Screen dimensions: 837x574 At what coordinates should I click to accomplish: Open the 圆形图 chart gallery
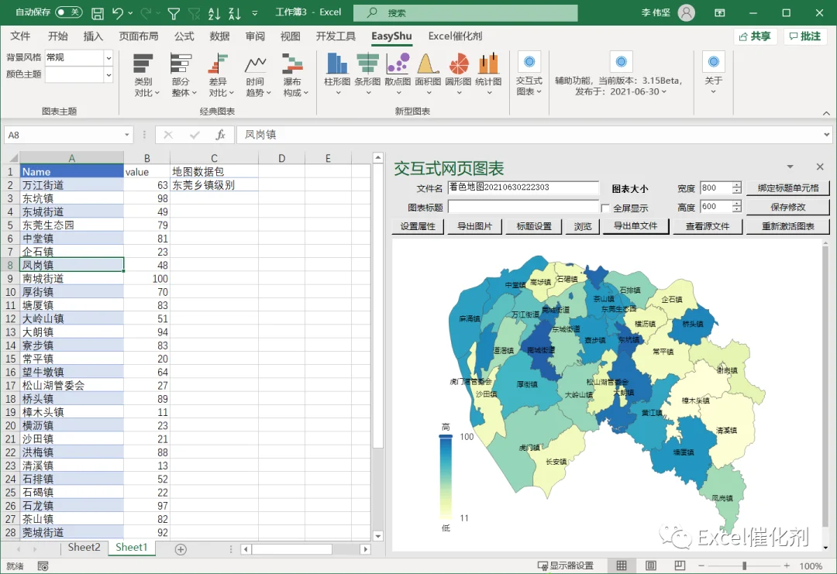459,74
